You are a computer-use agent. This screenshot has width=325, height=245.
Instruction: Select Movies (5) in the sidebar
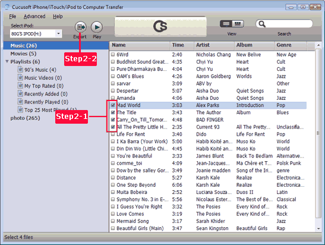(23, 54)
